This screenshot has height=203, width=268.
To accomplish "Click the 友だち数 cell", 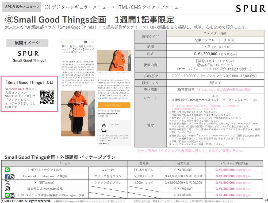I will click(108, 170).
